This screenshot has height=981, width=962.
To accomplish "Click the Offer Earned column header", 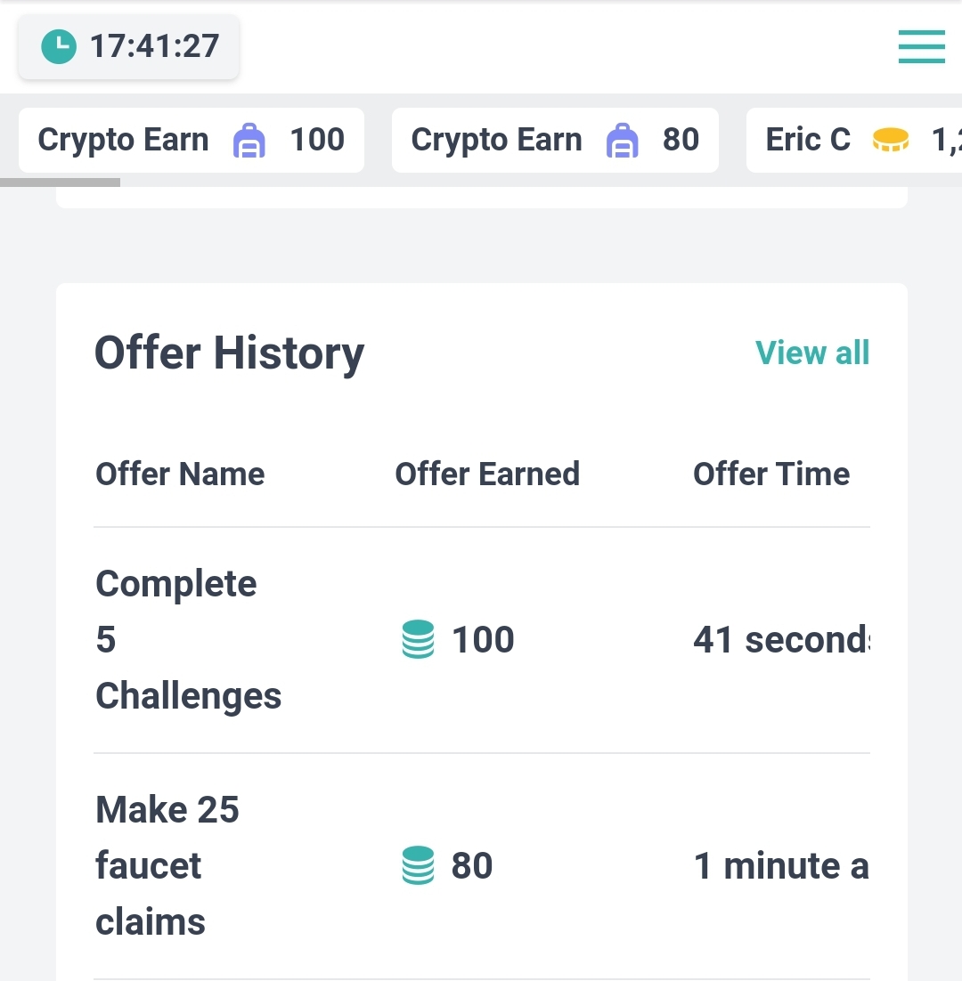I will point(487,474).
